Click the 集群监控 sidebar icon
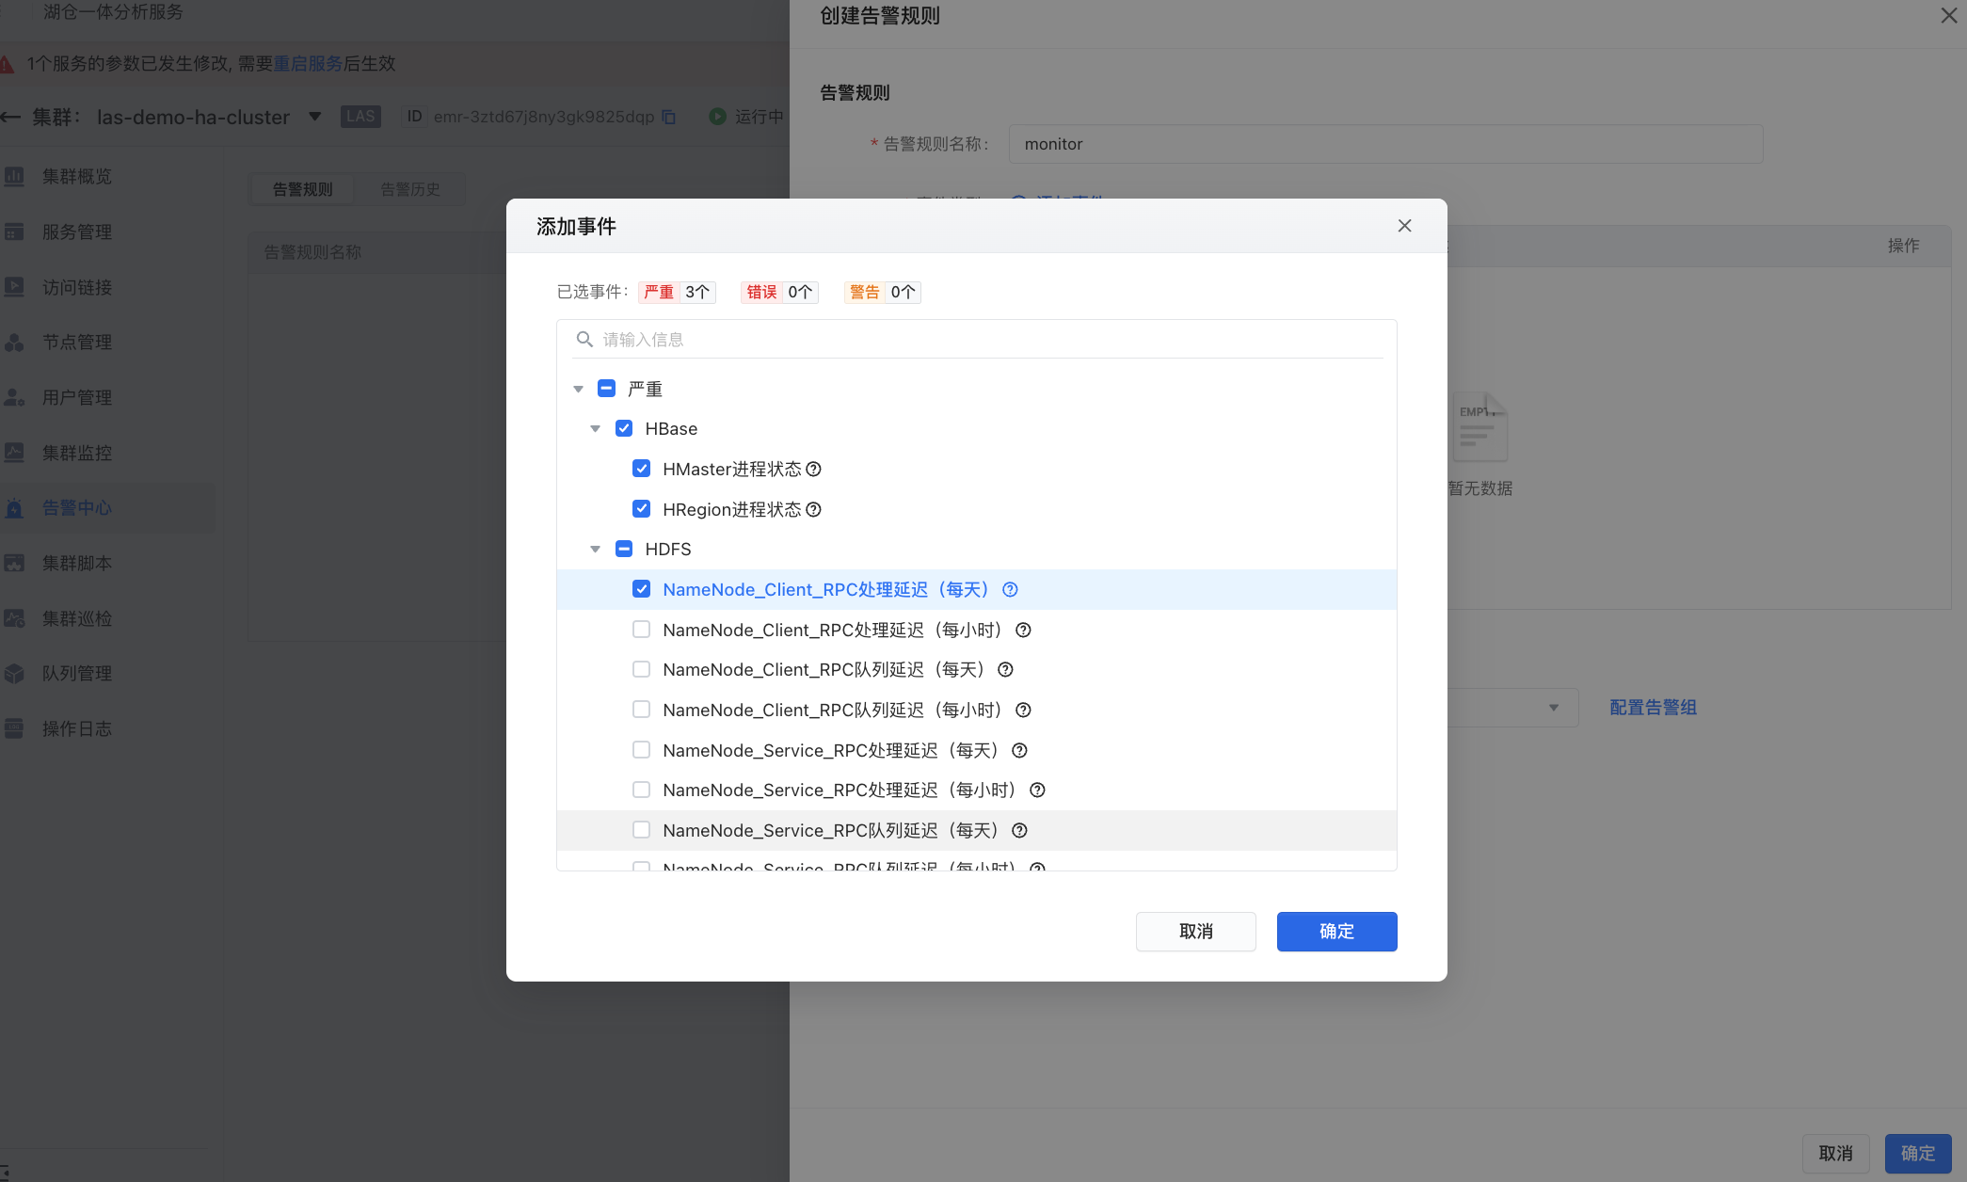Image resolution: width=1967 pixels, height=1182 pixels. pyautogui.click(x=14, y=453)
